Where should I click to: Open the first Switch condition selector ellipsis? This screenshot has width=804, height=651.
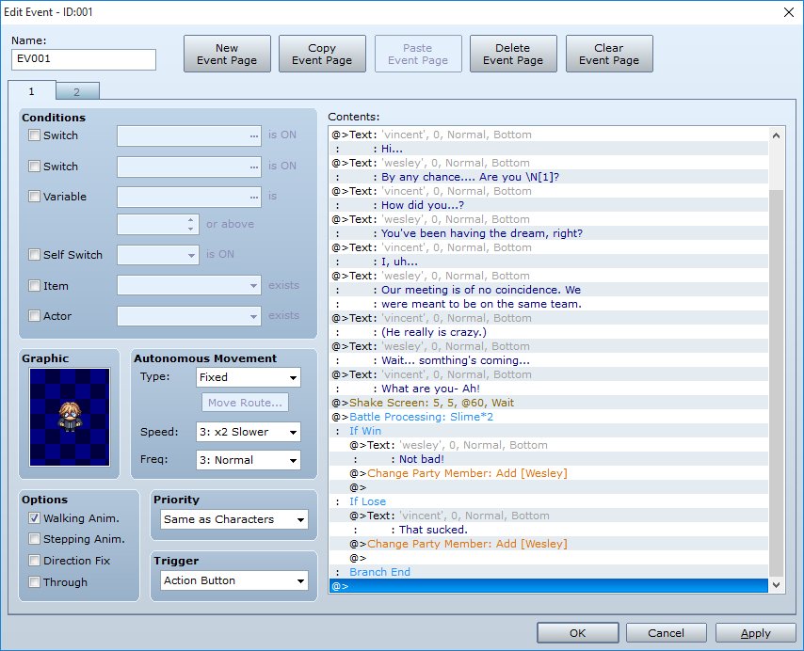[x=254, y=136]
